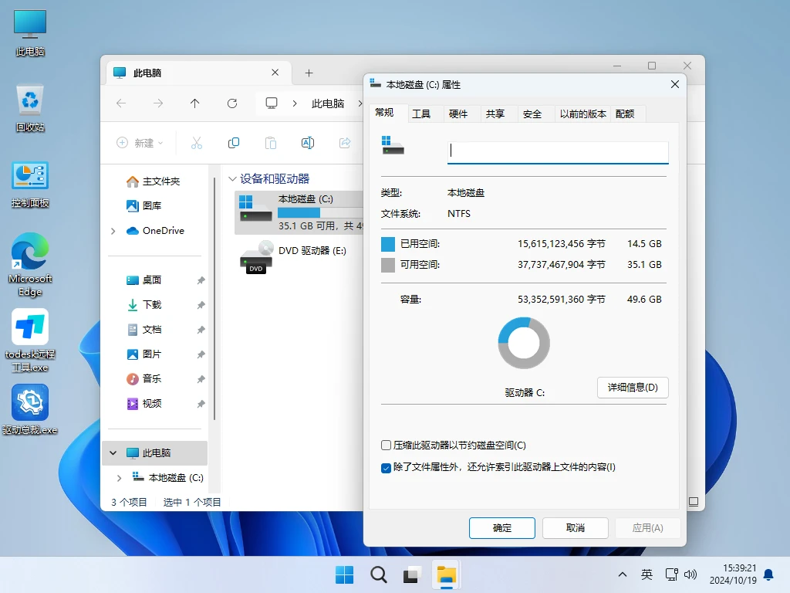Refresh the File Explorer view
The image size is (790, 593).
[x=232, y=103]
